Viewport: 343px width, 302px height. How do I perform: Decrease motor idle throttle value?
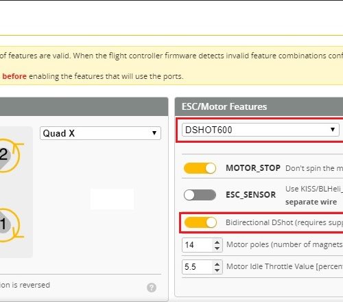tap(217, 270)
